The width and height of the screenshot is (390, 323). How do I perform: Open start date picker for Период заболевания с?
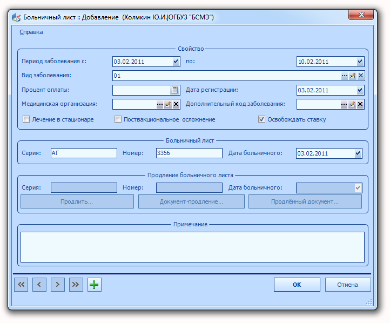[x=176, y=62]
